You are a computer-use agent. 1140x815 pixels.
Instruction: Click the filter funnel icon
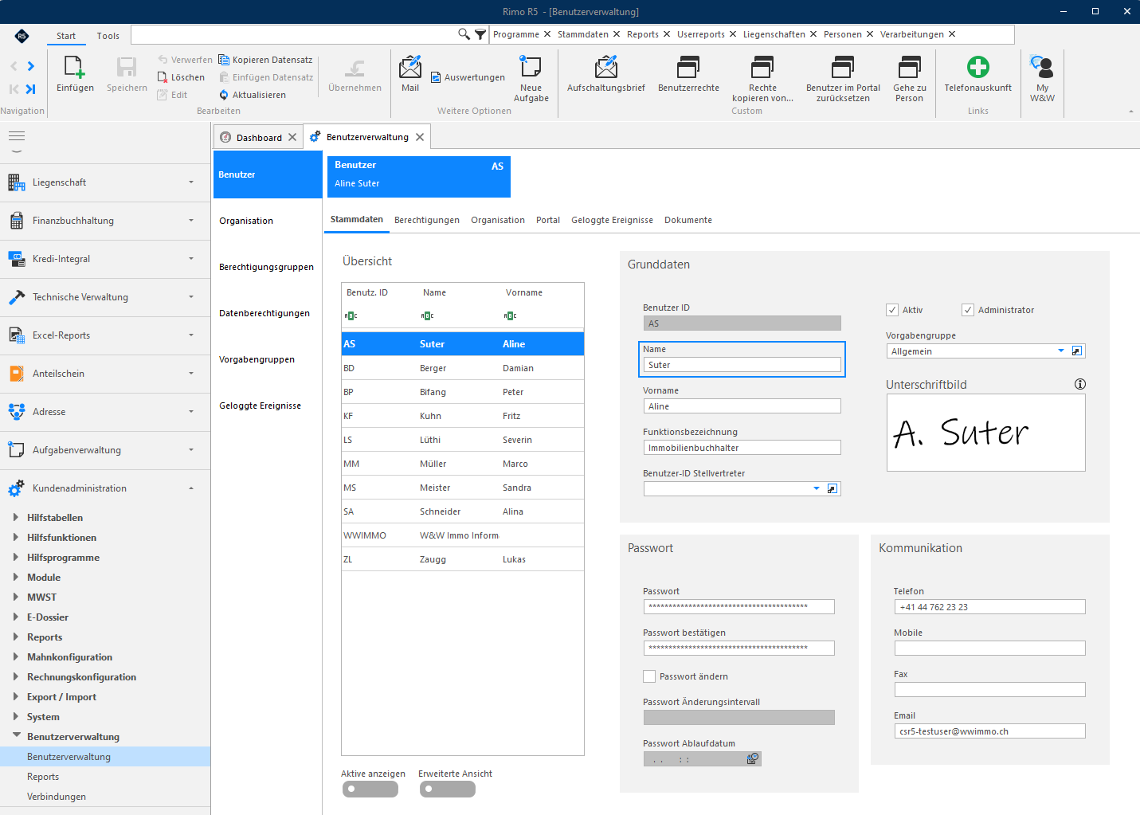point(480,34)
